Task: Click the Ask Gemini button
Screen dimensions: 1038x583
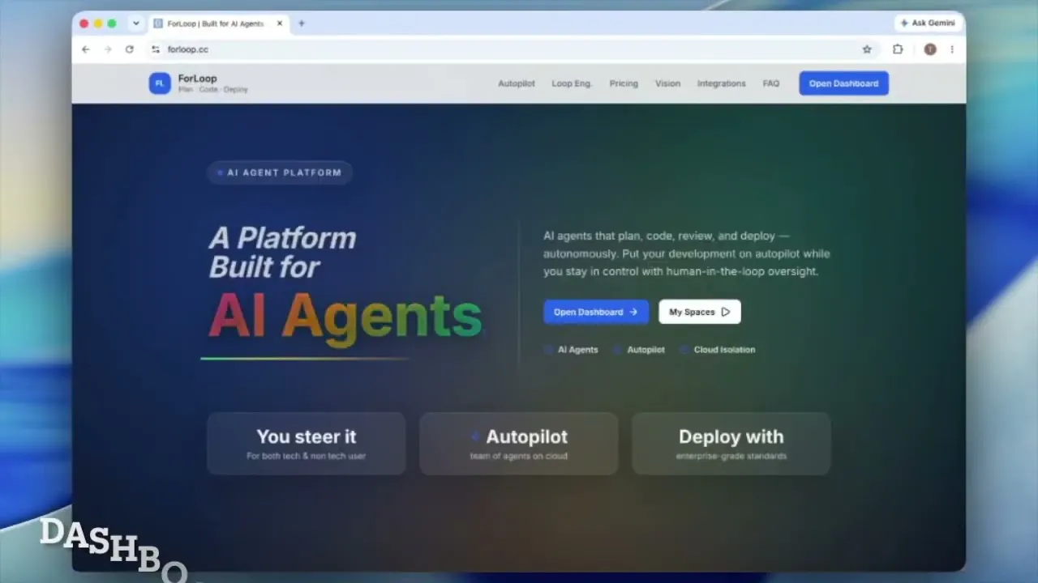Action: point(928,23)
